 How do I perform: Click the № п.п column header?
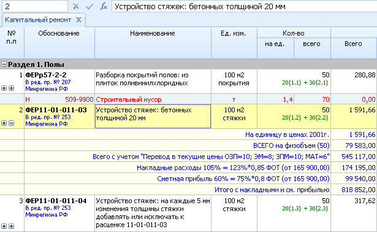[12, 43]
